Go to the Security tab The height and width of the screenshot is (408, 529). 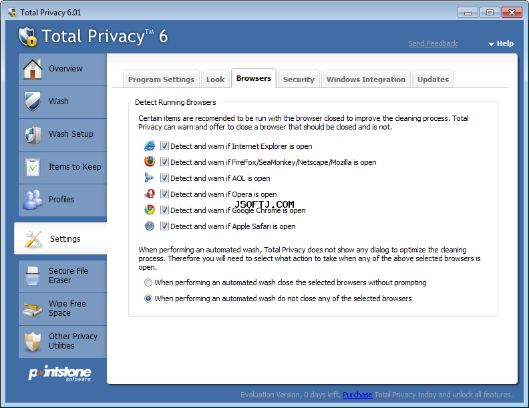click(299, 79)
